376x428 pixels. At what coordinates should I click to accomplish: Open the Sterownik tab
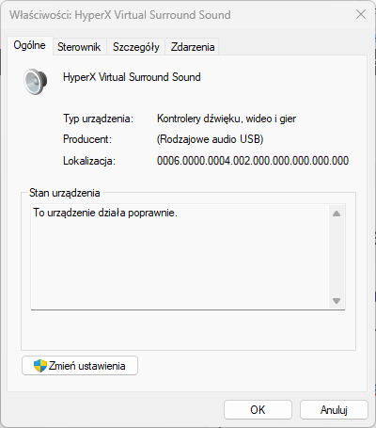point(79,47)
